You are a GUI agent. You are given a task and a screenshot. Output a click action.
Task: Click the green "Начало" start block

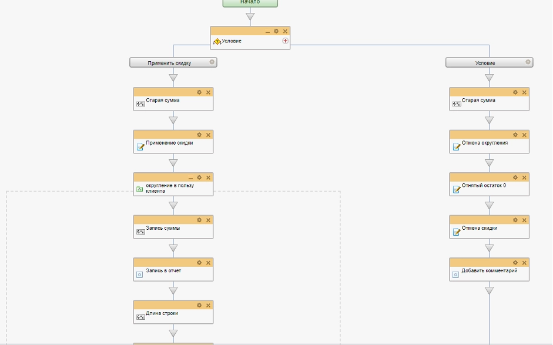point(250,2)
